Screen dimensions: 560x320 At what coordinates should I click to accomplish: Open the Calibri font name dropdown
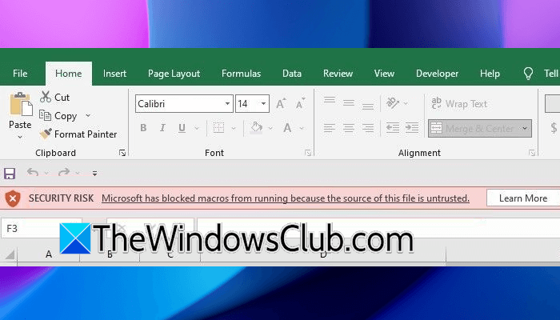click(227, 104)
